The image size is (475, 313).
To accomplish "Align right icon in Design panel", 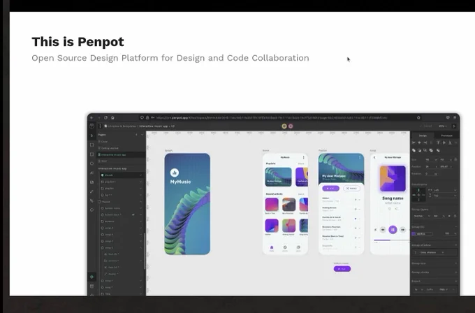I will [x=425, y=143].
